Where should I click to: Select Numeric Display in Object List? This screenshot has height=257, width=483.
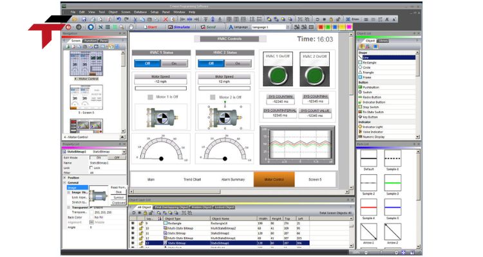386,136
